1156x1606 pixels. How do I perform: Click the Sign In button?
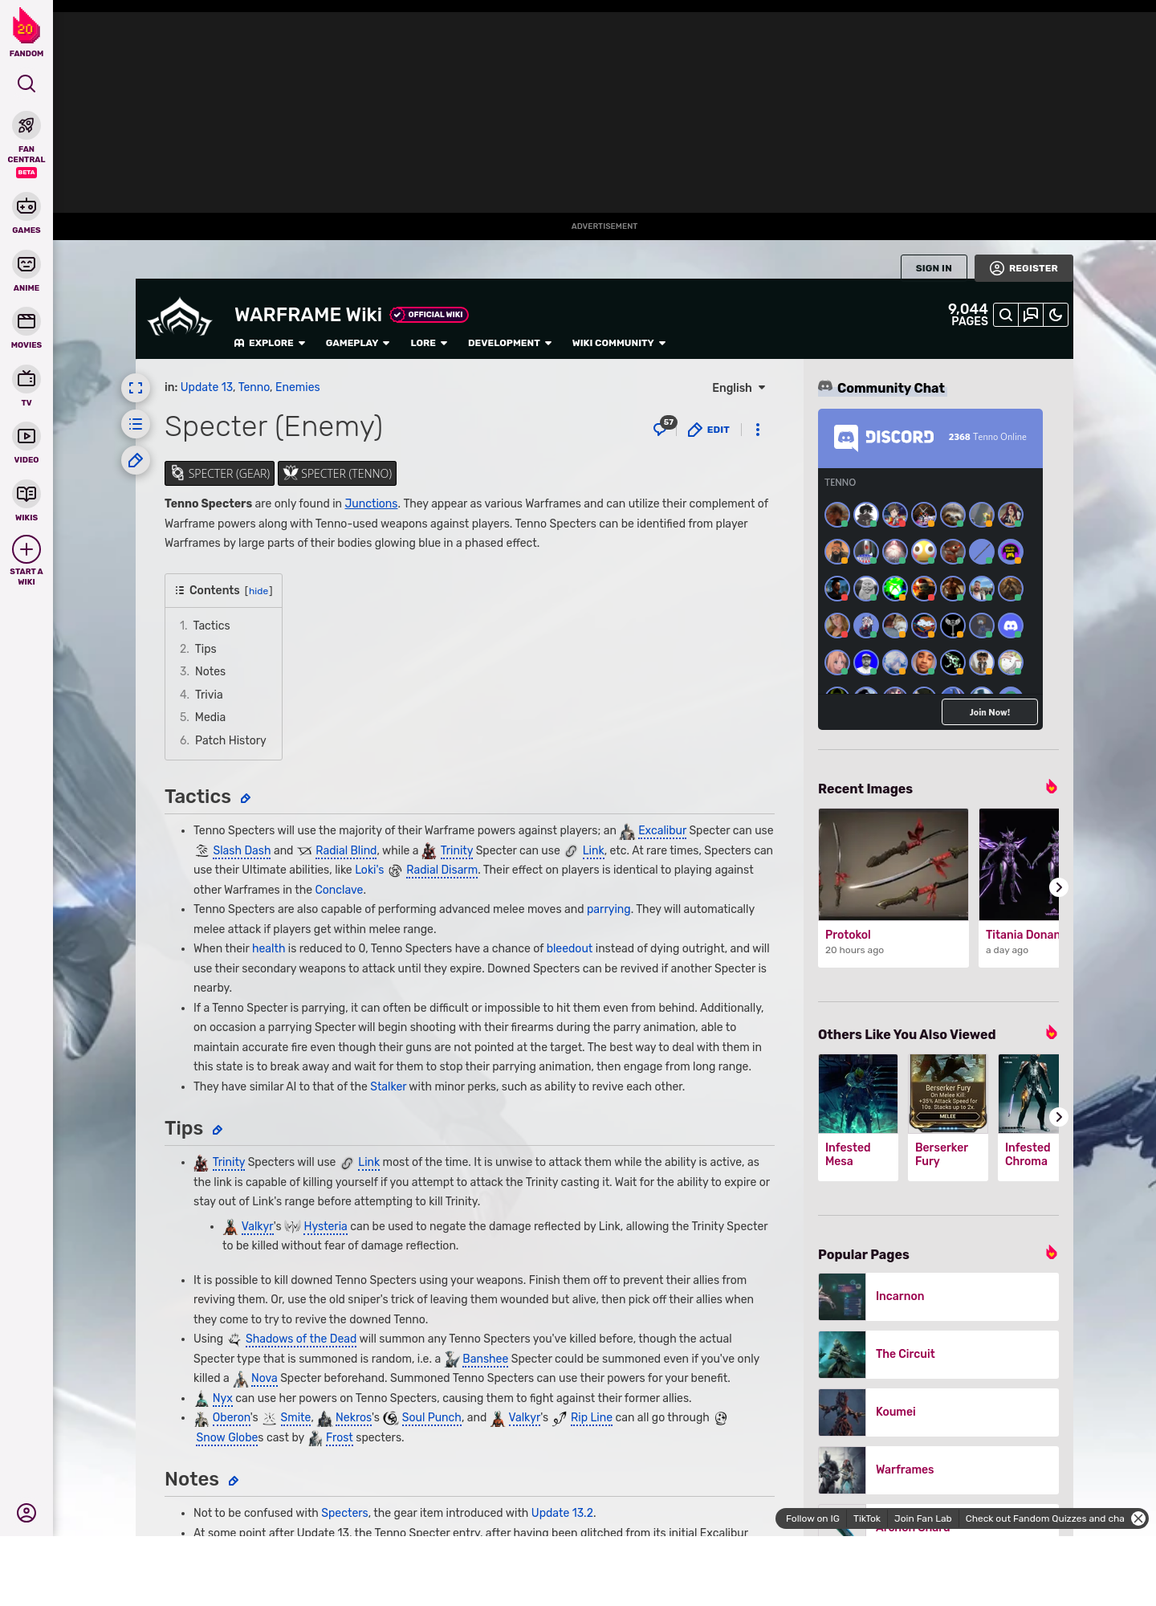pyautogui.click(x=934, y=268)
